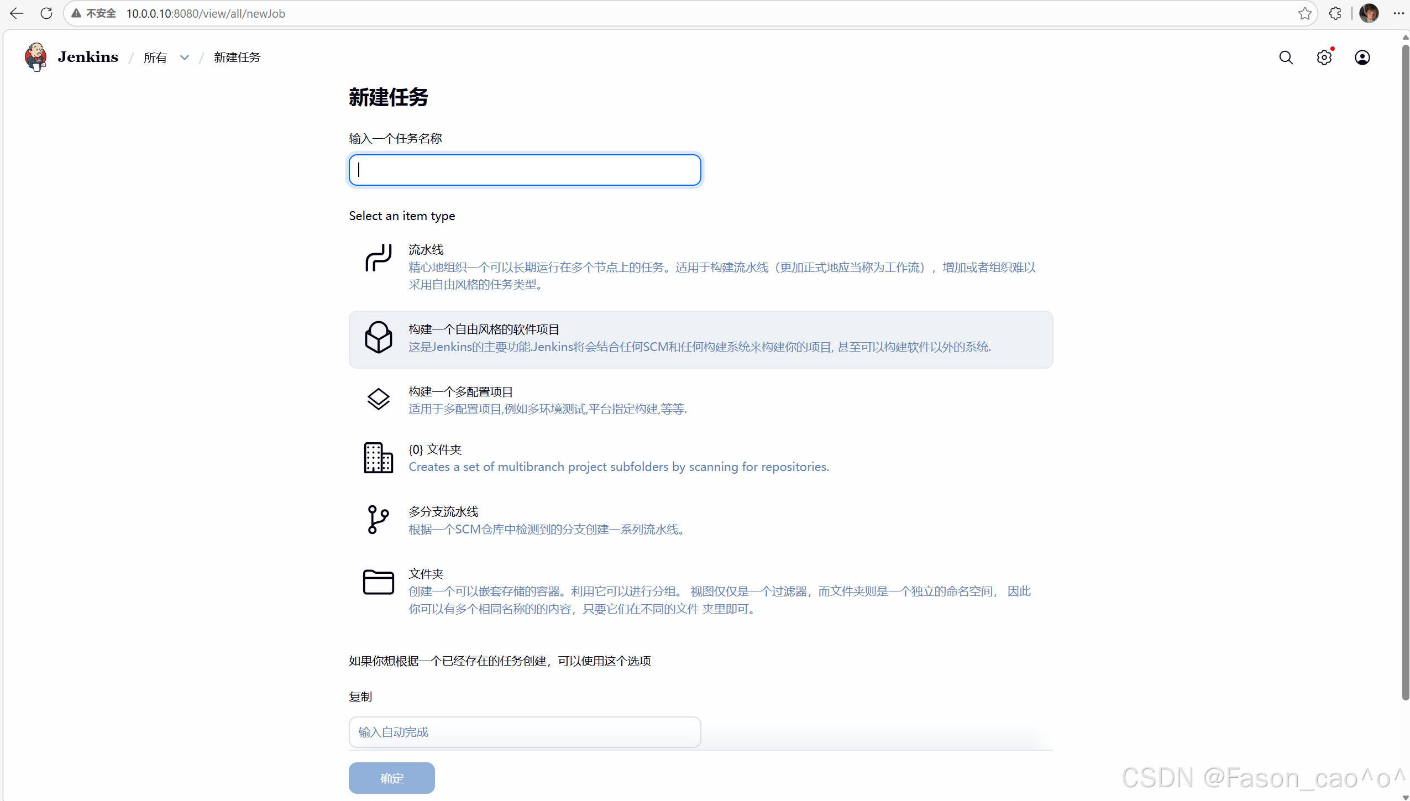
Task: Click the Jenkins title text link
Action: click(88, 57)
